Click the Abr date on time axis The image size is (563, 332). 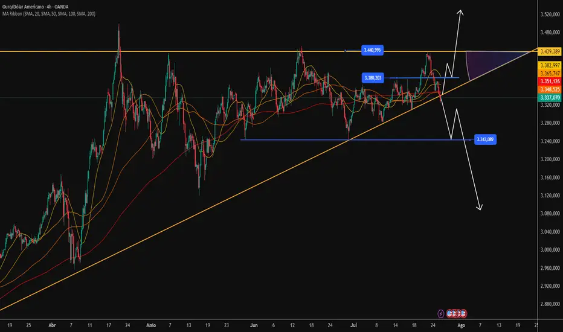(x=52, y=325)
